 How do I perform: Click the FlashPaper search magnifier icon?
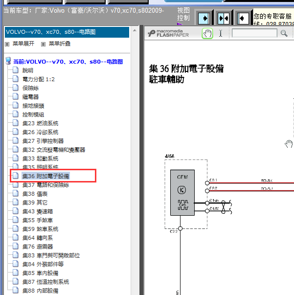click(x=284, y=33)
